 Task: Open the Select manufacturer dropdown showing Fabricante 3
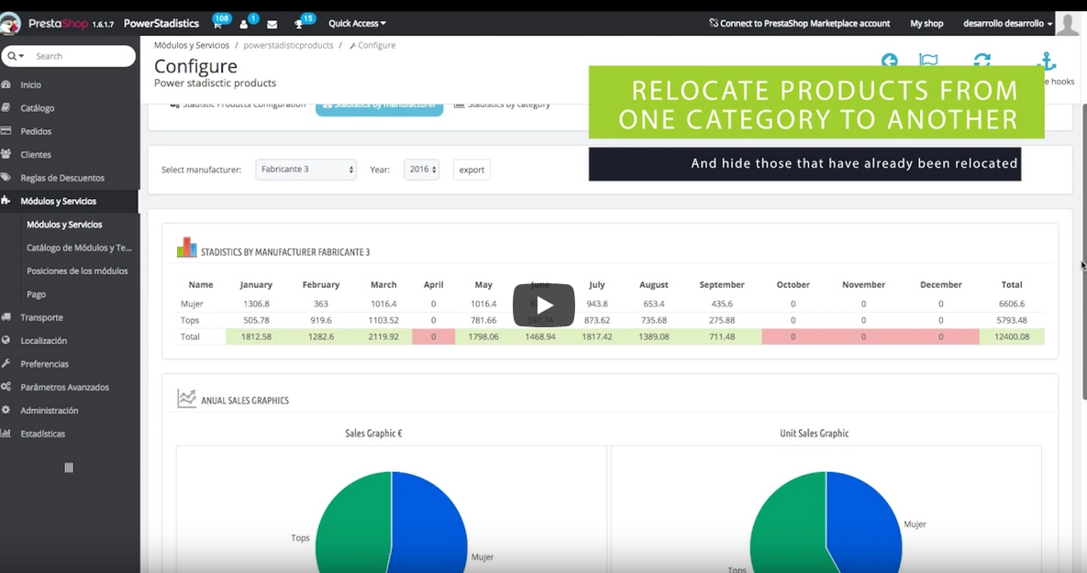pyautogui.click(x=305, y=170)
